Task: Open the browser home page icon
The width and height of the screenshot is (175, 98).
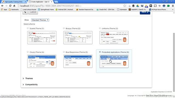Action: coord(14,6)
